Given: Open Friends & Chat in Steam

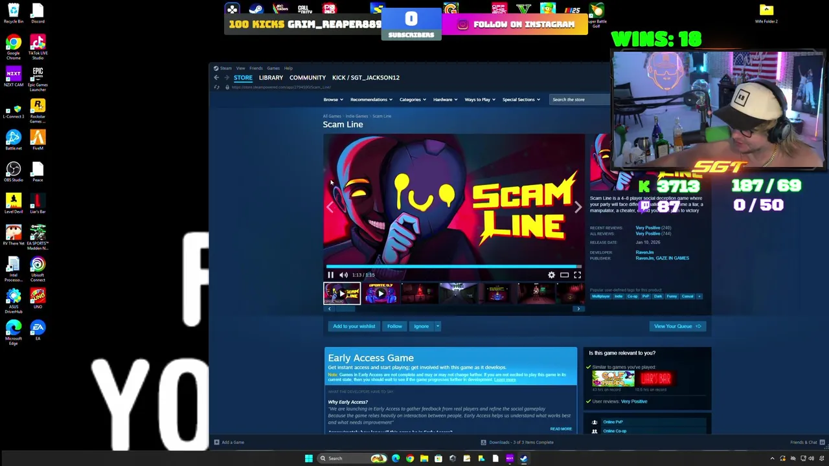Looking at the screenshot, I should point(807,442).
